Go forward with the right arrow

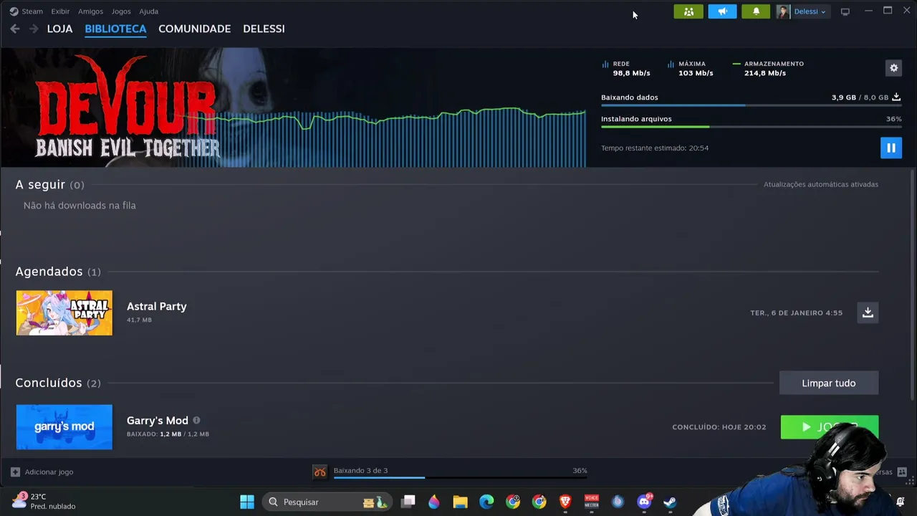click(x=34, y=29)
